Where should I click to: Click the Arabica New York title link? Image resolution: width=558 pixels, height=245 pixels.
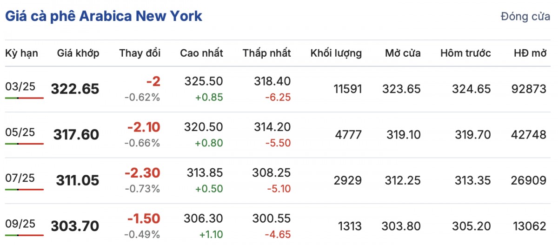click(x=103, y=16)
